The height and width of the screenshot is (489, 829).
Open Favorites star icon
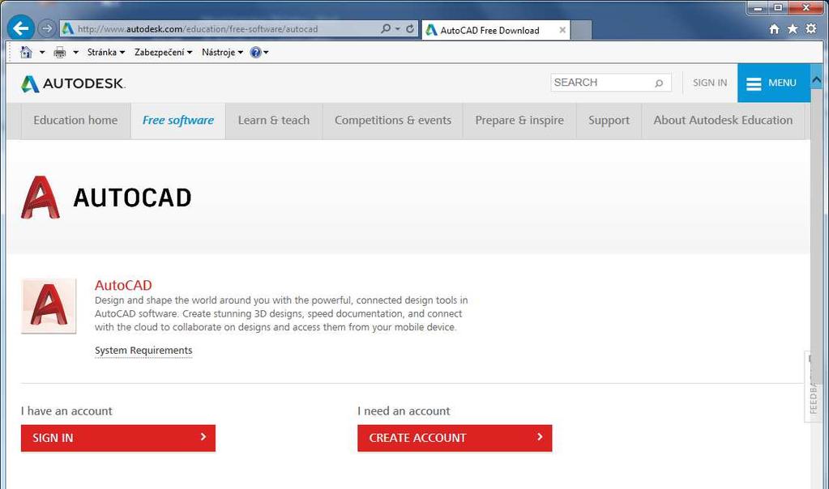[793, 28]
